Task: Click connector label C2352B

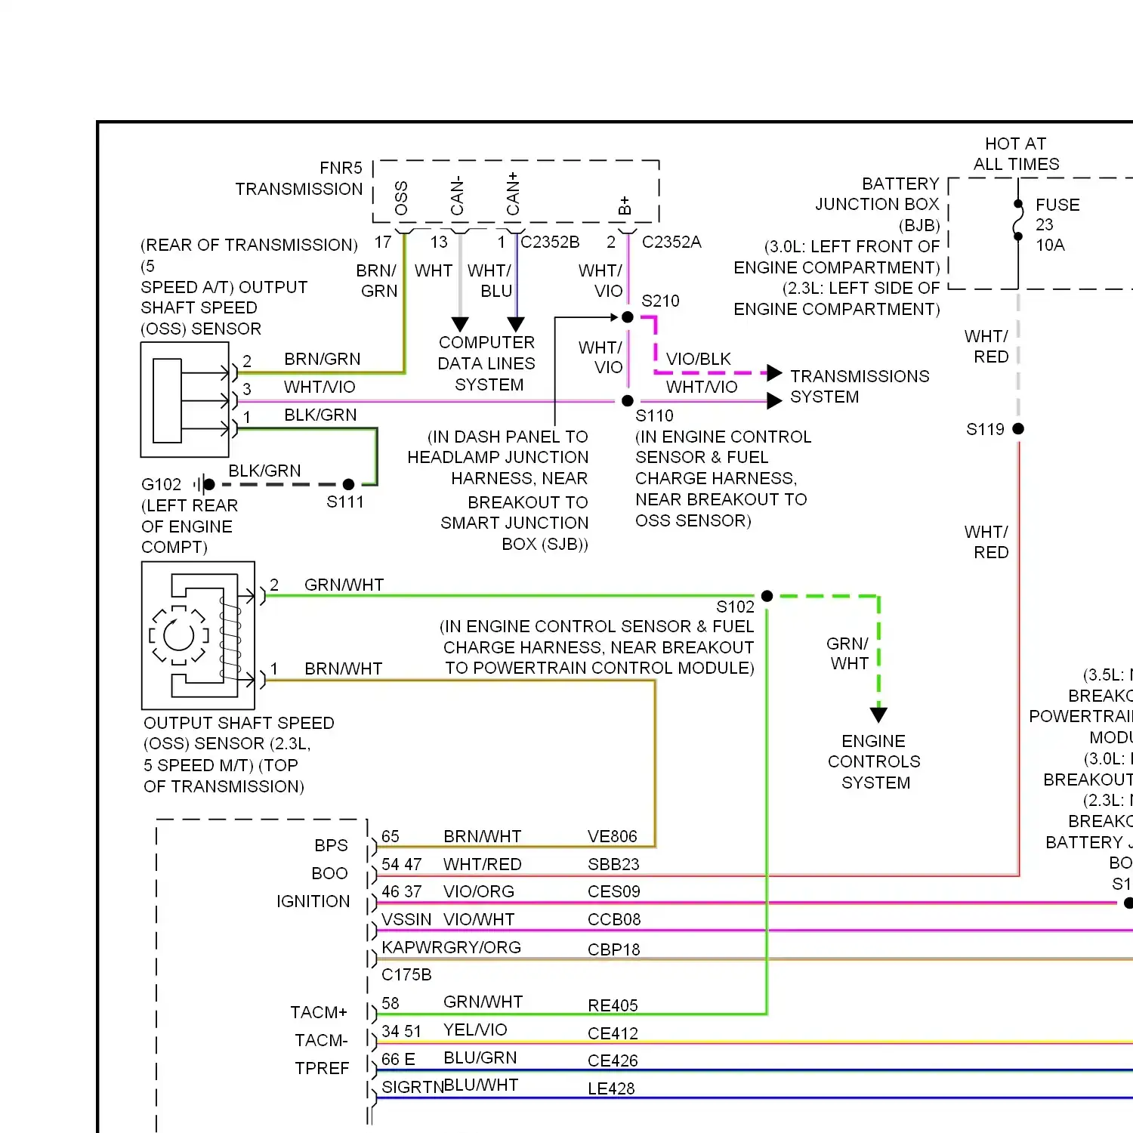Action: point(550,242)
